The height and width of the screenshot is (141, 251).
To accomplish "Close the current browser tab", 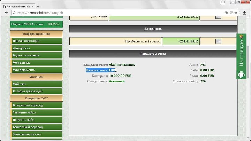I will [x=33, y=6].
